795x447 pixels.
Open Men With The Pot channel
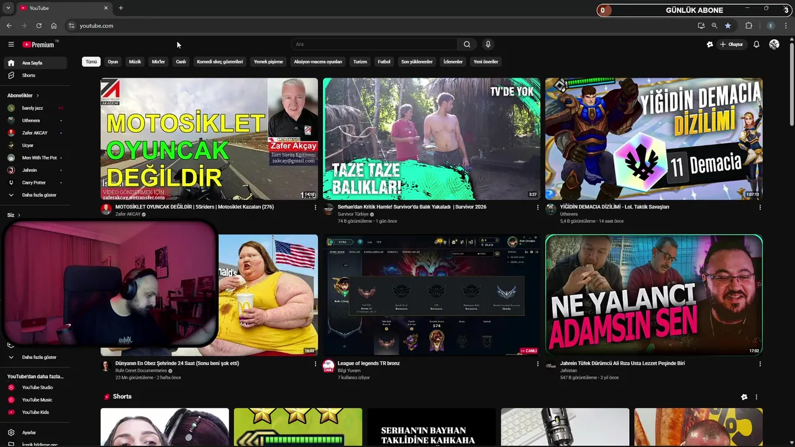pyautogui.click(x=36, y=158)
